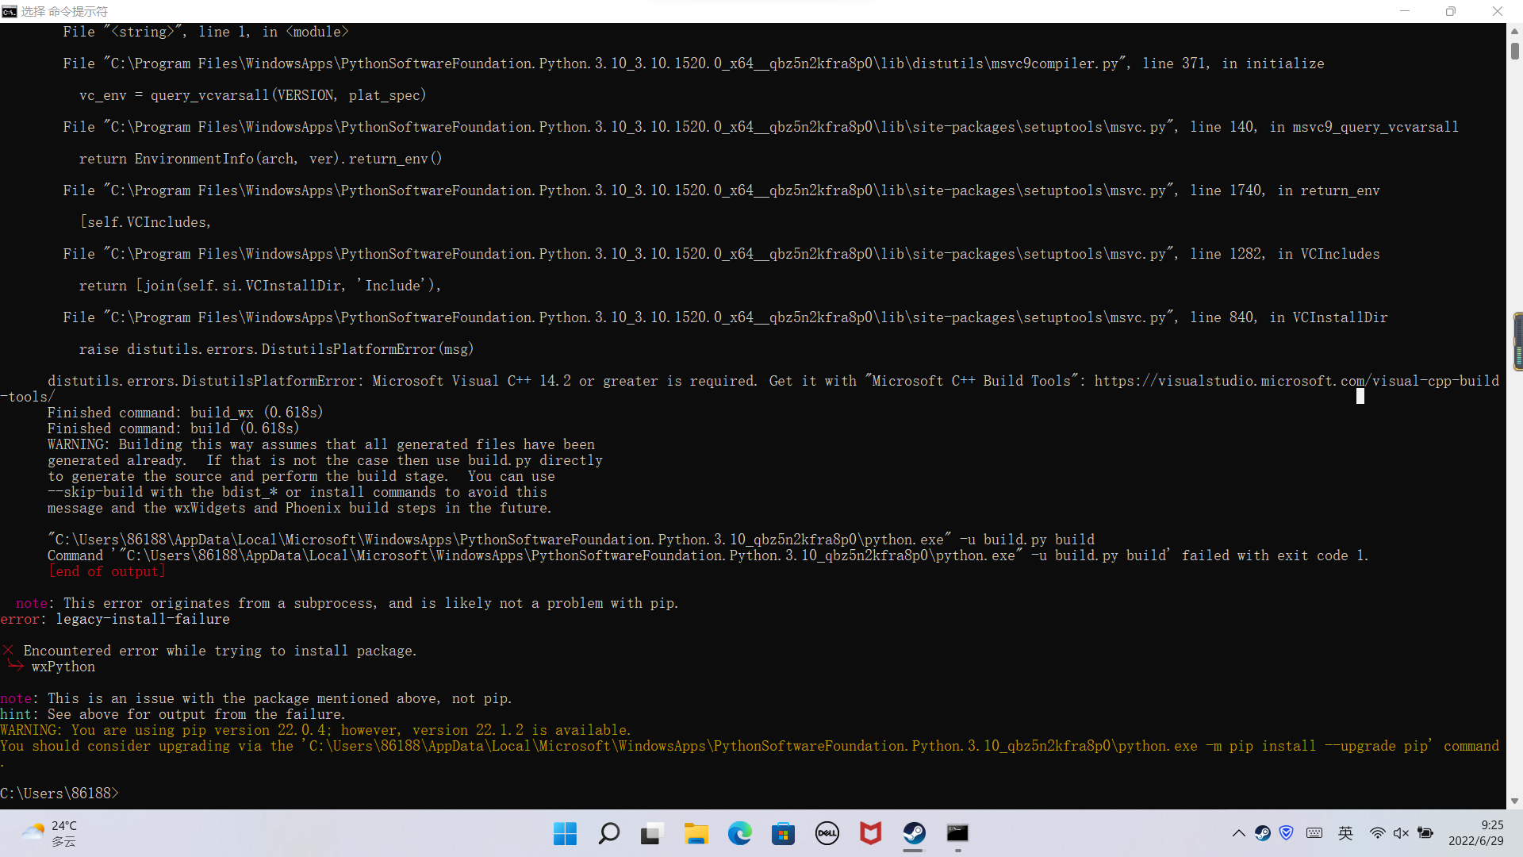The width and height of the screenshot is (1523, 857).
Task: Open taskbar Search magnifier
Action: 609,833
